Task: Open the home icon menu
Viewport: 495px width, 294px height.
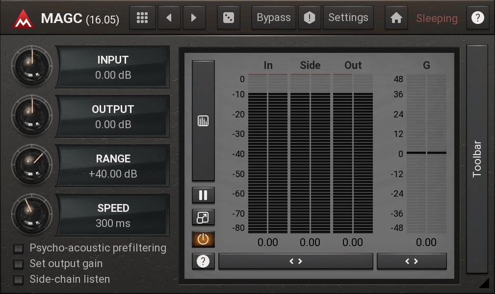Action: click(396, 18)
